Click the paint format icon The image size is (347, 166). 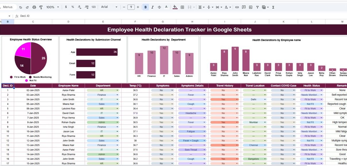tap(41, 7)
